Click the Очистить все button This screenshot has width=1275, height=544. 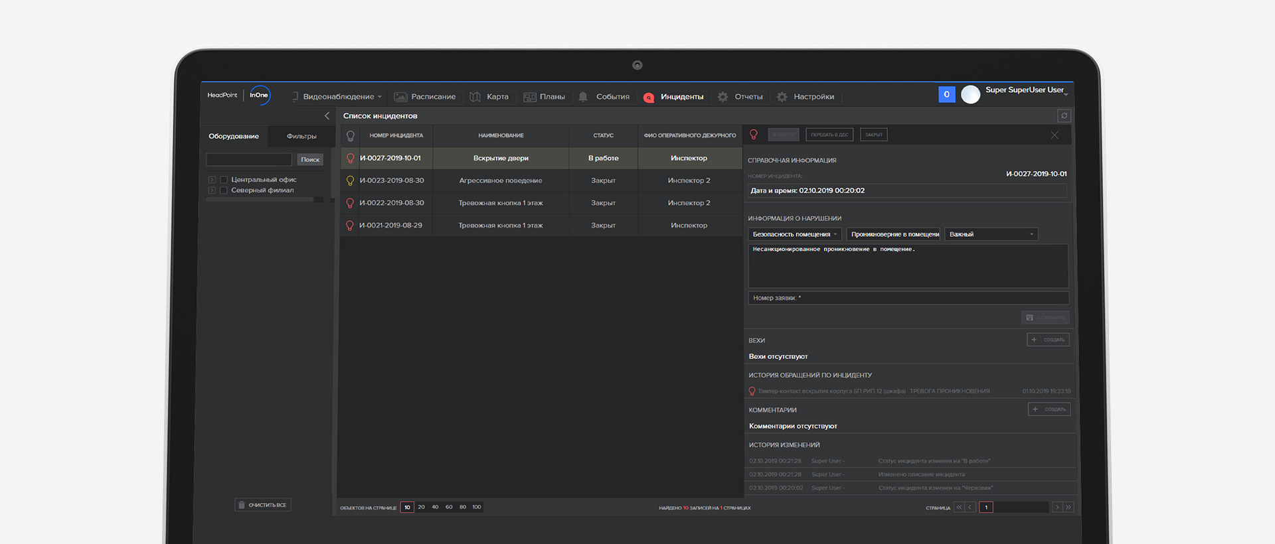(262, 506)
